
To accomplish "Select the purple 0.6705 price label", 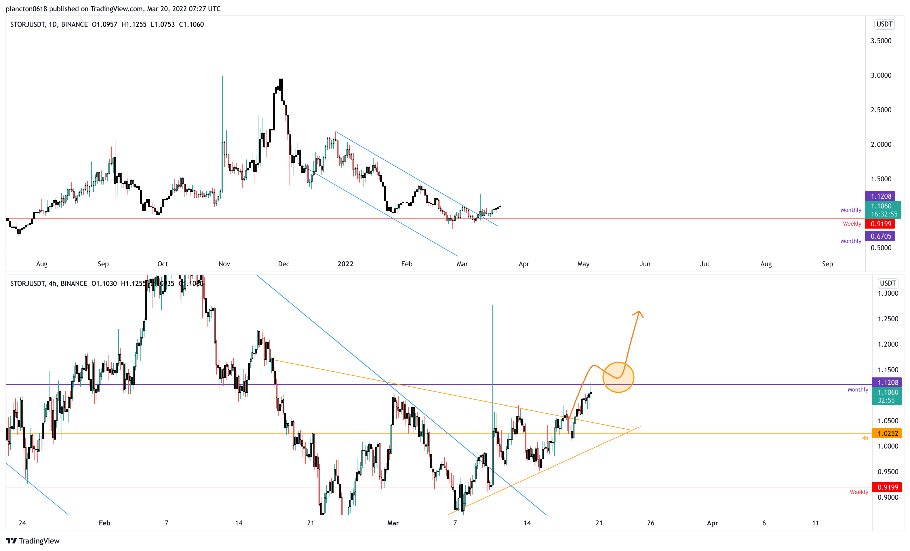I will [880, 236].
